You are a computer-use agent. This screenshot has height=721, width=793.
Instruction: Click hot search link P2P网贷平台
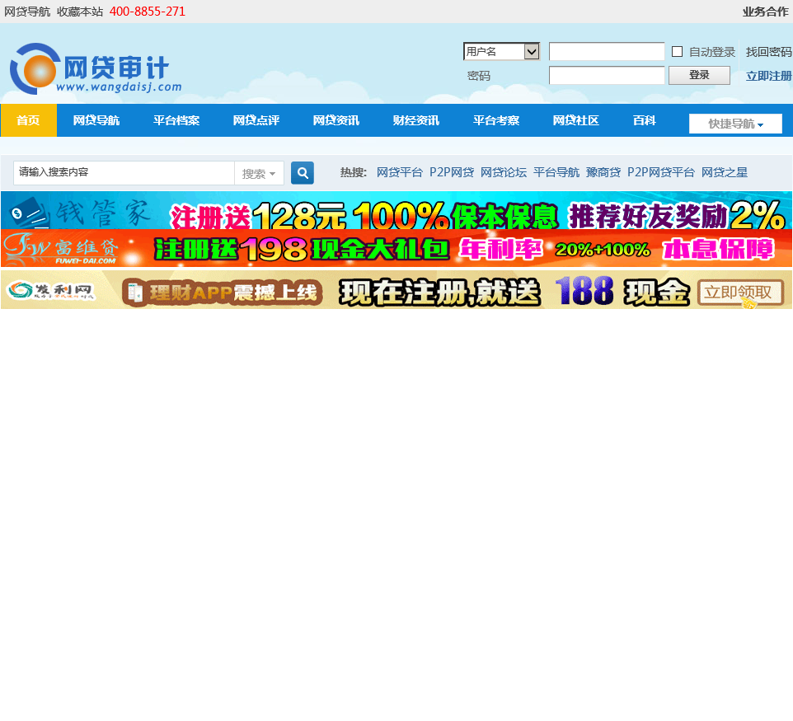click(661, 172)
